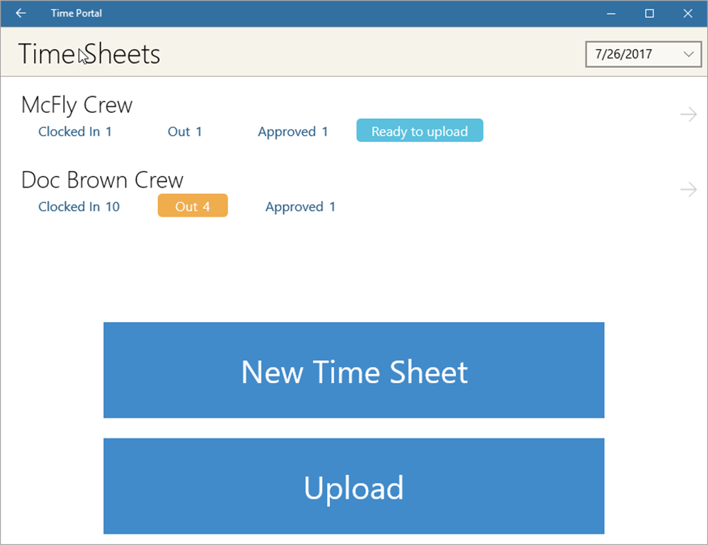Click the Ready to upload badge
Screen dimensions: 708x545
click(x=419, y=132)
